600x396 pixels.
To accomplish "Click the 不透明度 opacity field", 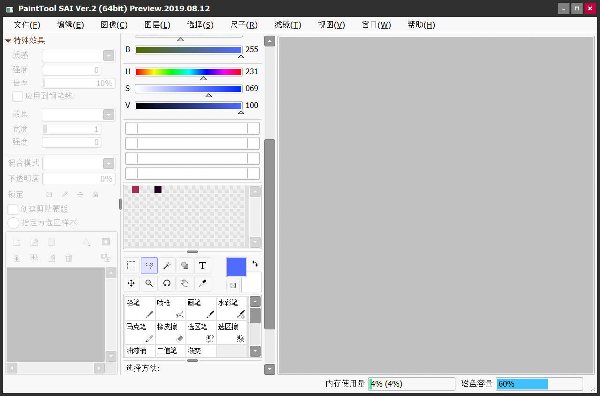I will pyautogui.click(x=78, y=179).
